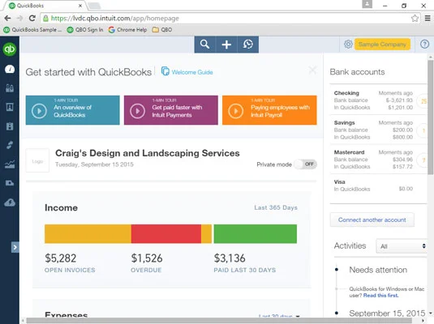Open Chrome Help bookmark

(128, 30)
